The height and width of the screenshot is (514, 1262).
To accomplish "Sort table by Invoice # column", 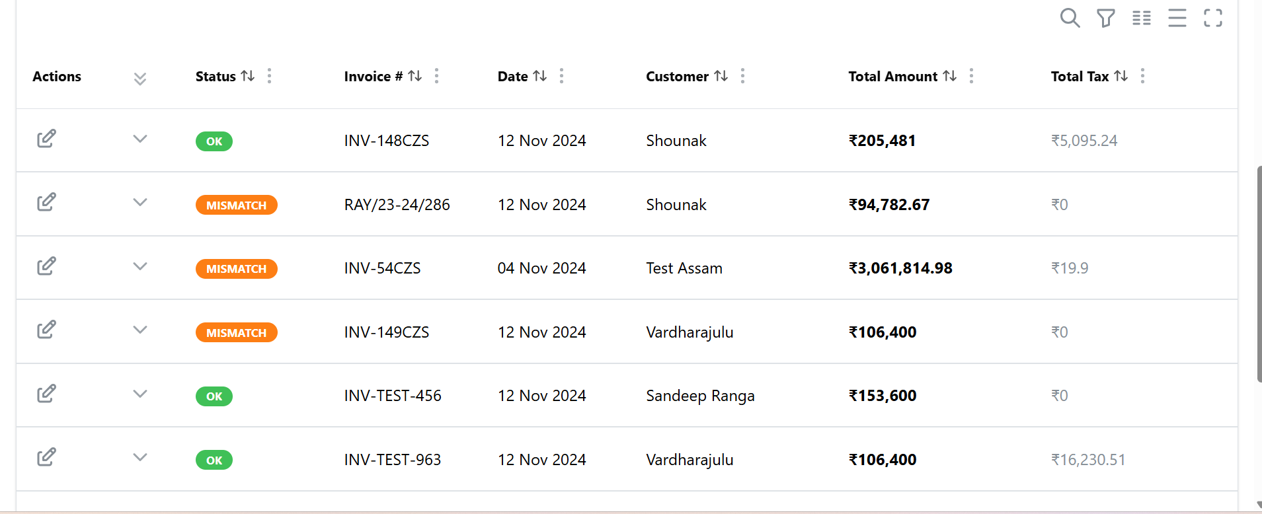I will click(x=414, y=76).
